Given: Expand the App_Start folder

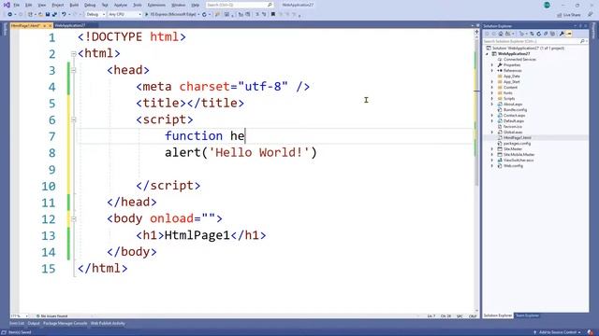Looking at the screenshot, I should coord(492,82).
